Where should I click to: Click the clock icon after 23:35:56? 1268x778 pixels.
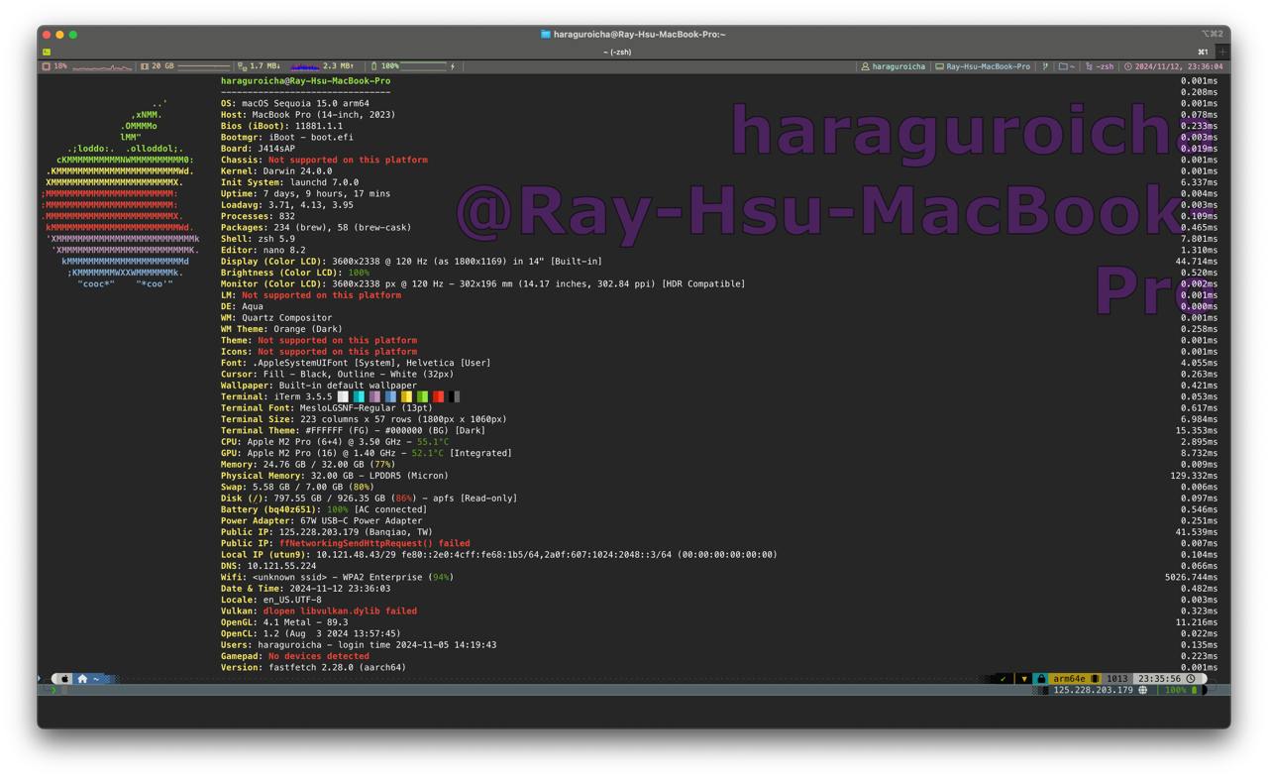point(1192,679)
